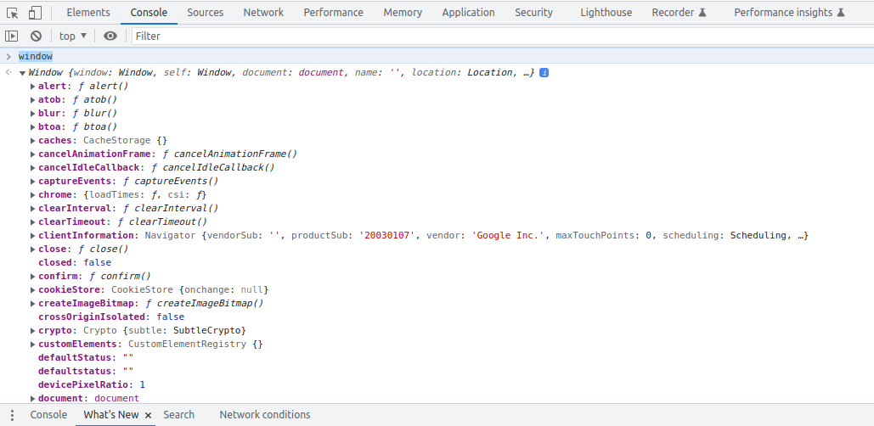Click the 'Google Inc.' vendor value
Image resolution: width=874 pixels, height=426 pixels.
point(508,236)
